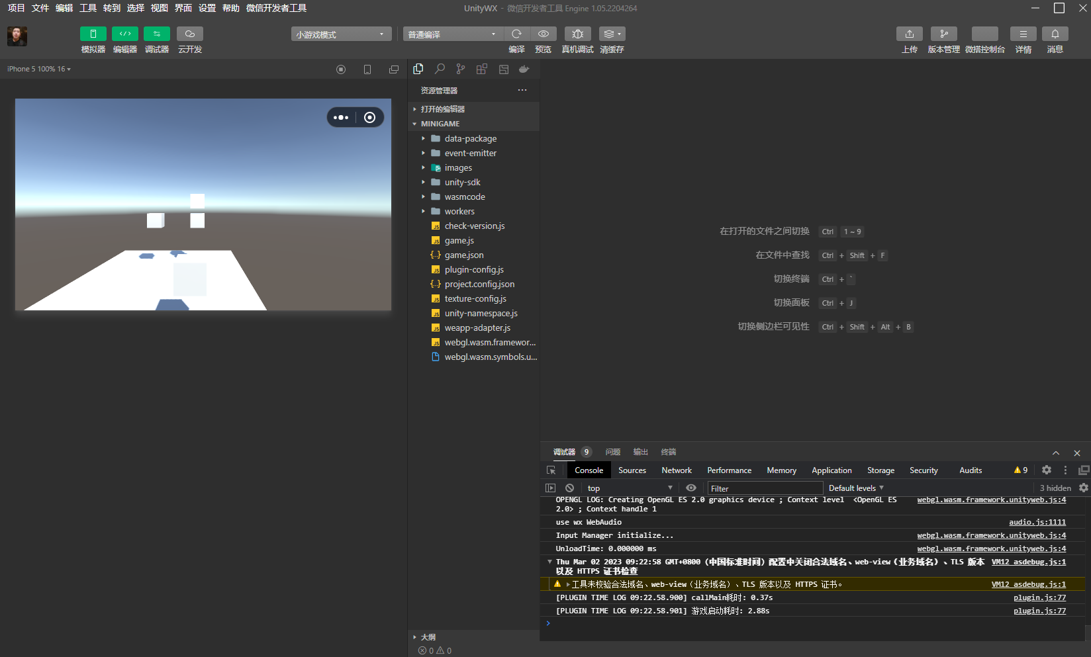Screen dimensions: 1091x657
Task: Open the top context dropdown
Action: click(630, 488)
